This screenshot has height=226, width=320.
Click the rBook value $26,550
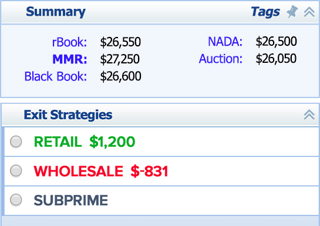(x=120, y=42)
